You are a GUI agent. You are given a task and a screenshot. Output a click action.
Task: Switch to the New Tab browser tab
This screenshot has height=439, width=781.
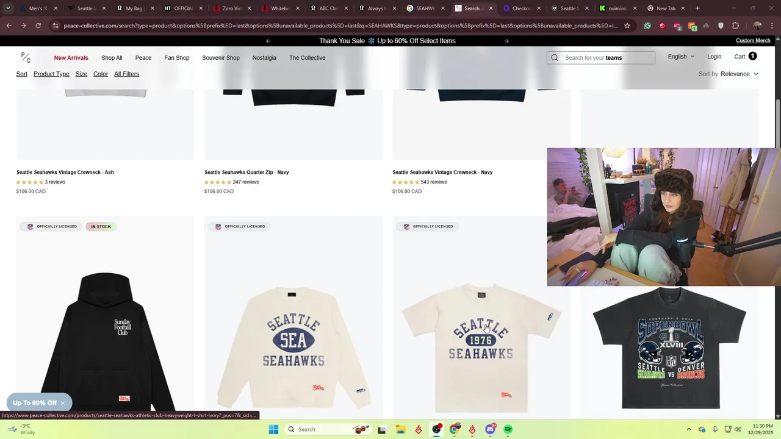[666, 9]
